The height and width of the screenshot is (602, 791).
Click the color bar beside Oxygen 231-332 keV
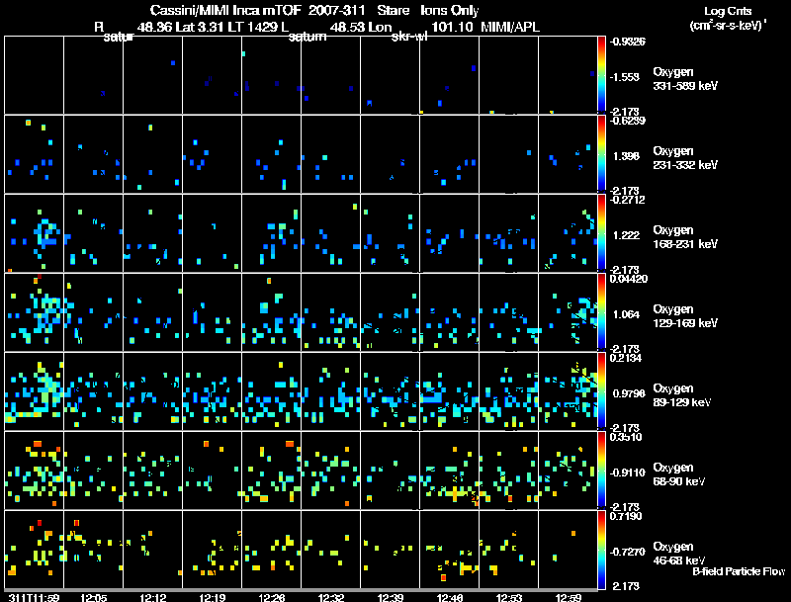point(602,154)
